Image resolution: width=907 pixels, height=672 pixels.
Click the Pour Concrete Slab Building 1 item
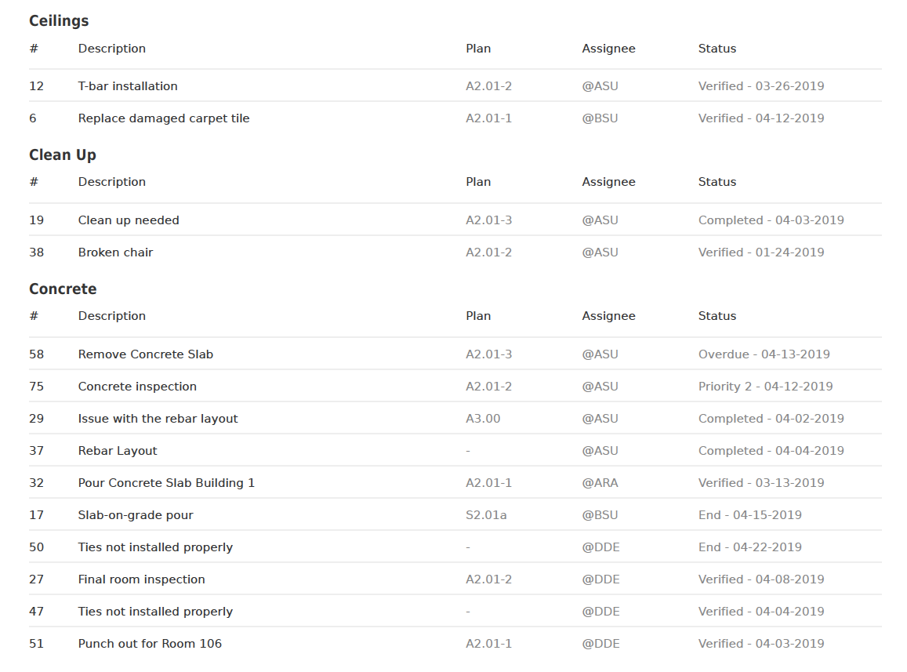166,483
